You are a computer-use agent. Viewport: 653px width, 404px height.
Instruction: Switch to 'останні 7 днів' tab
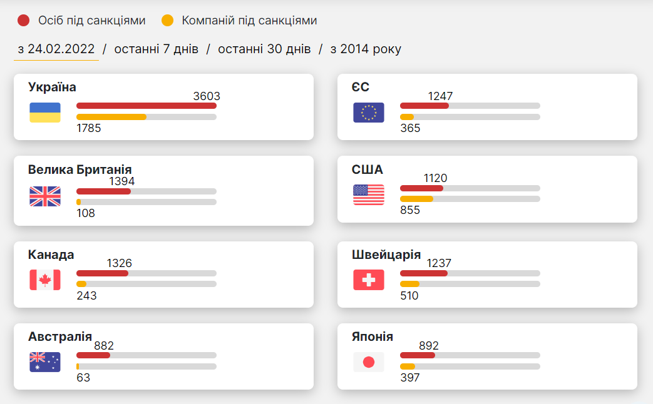click(157, 49)
